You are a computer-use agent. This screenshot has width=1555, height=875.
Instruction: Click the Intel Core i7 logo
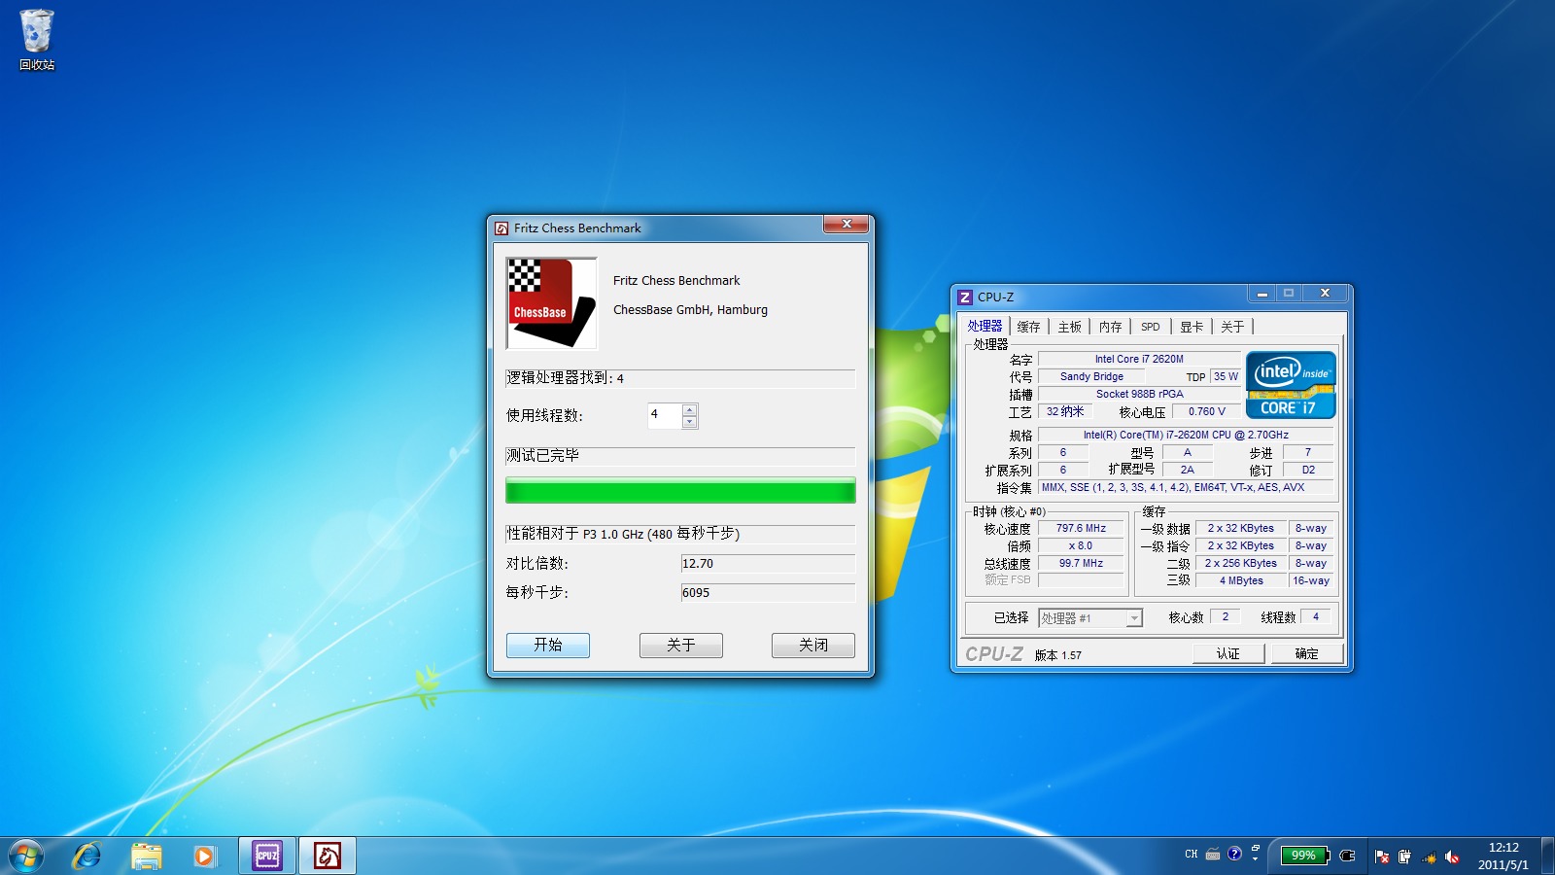(1291, 385)
